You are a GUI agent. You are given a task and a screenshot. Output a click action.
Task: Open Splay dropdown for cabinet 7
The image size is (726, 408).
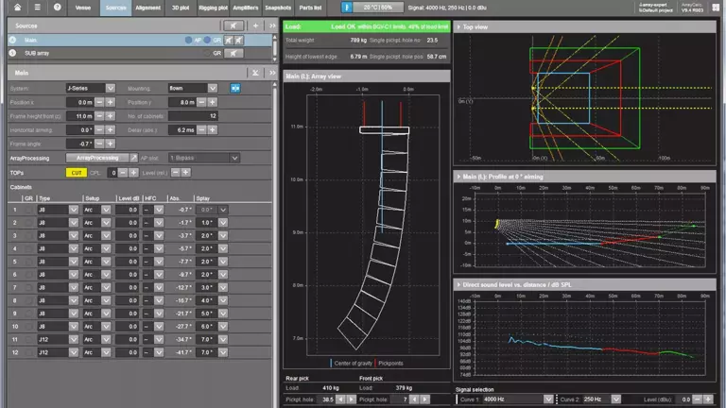click(x=223, y=288)
